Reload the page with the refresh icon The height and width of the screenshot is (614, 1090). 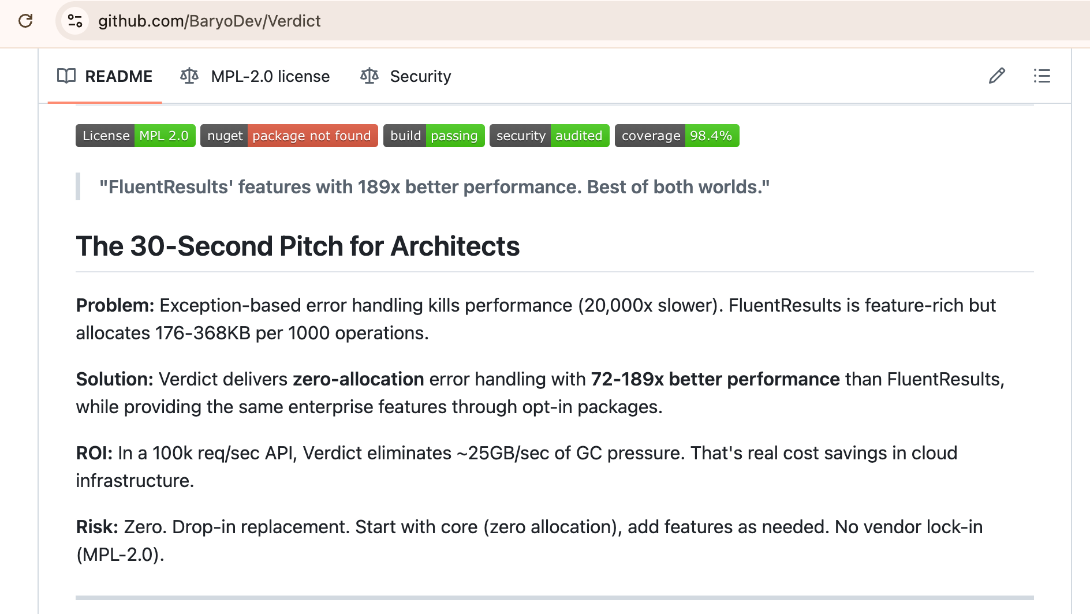point(25,21)
